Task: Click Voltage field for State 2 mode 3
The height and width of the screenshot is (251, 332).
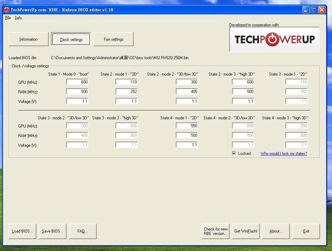Action: coord(243,101)
